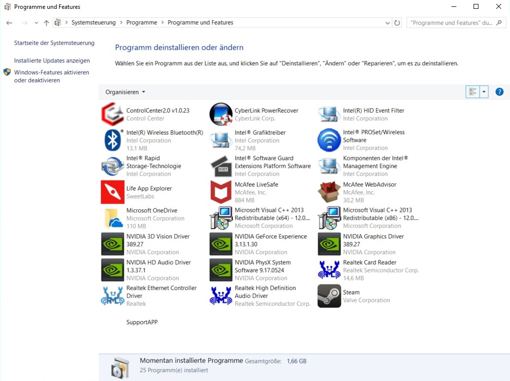This screenshot has height=381, width=510.
Task: Click the Intel Wireless Bluetooth icon
Action: pos(113,140)
